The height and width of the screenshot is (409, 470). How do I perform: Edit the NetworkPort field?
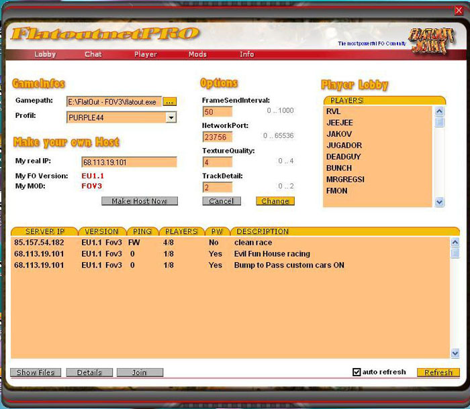(218, 137)
